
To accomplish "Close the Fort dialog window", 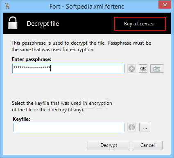I will click(165, 5).
